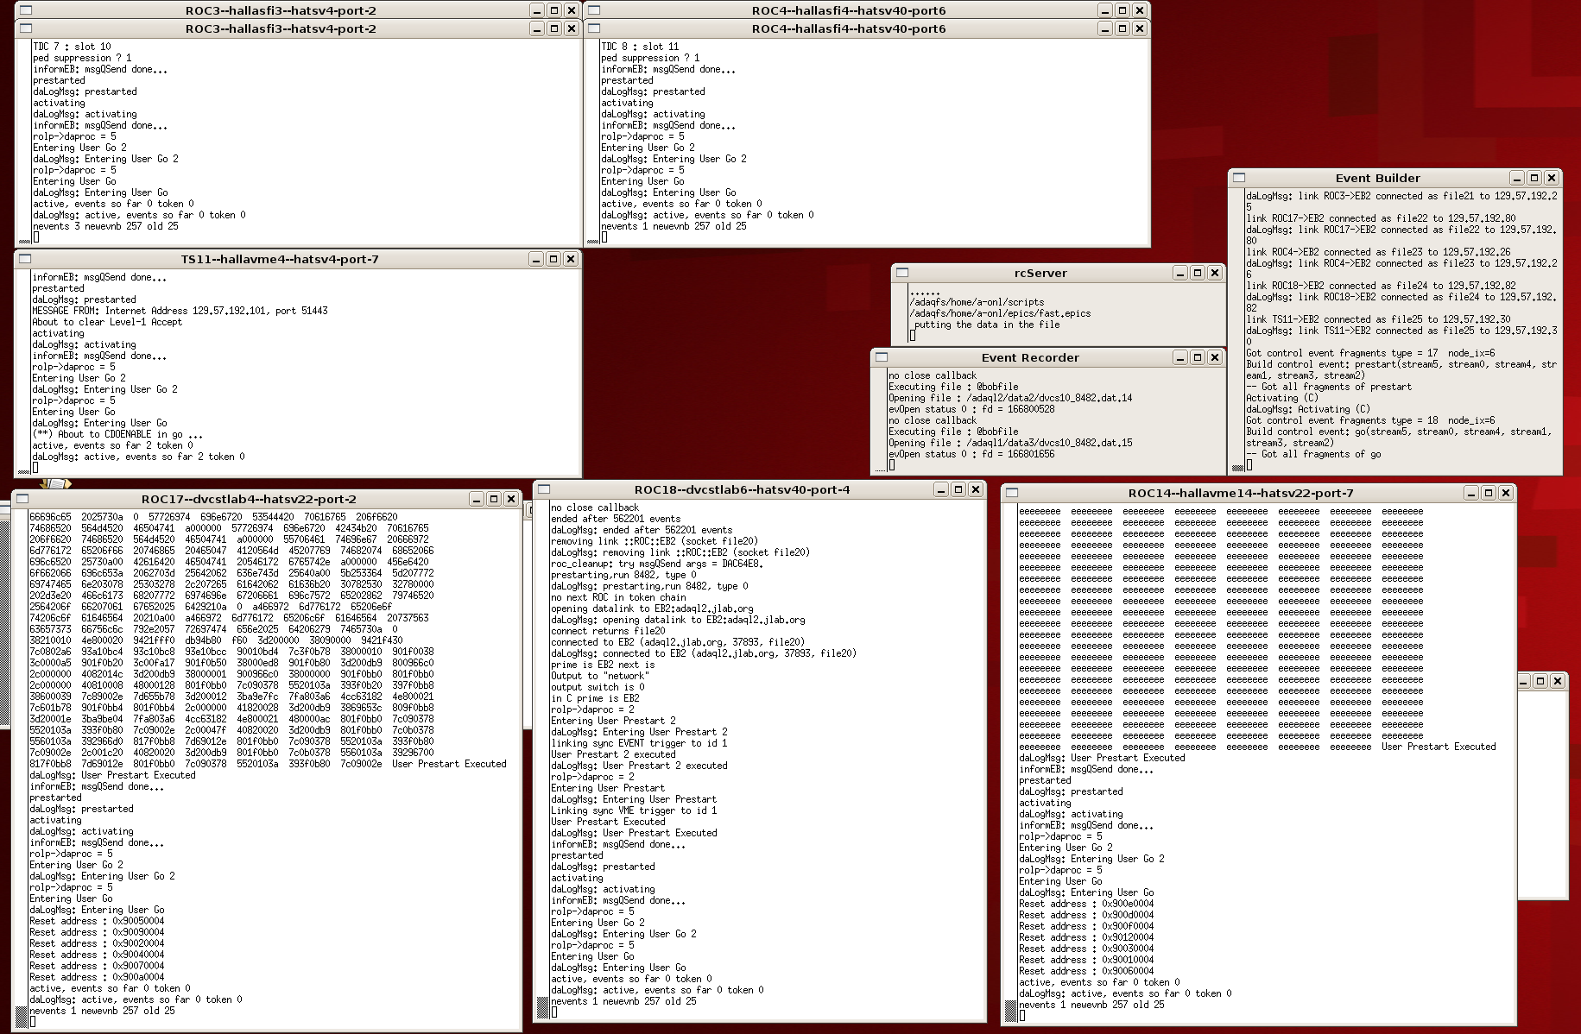Image resolution: width=1581 pixels, height=1034 pixels.
Task: Open window menu of ROC17--dvcstlab4 window
Action: (22, 499)
